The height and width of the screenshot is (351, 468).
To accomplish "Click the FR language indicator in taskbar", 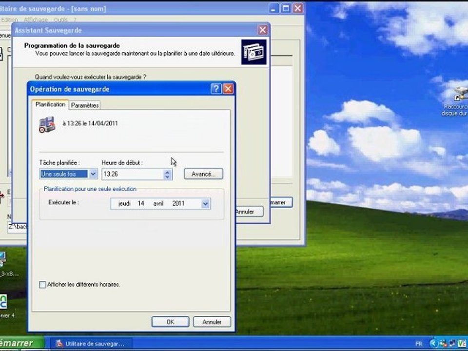I will (418, 344).
